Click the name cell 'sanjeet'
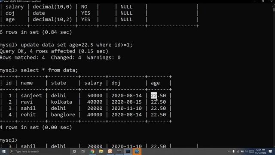 click(31, 96)
